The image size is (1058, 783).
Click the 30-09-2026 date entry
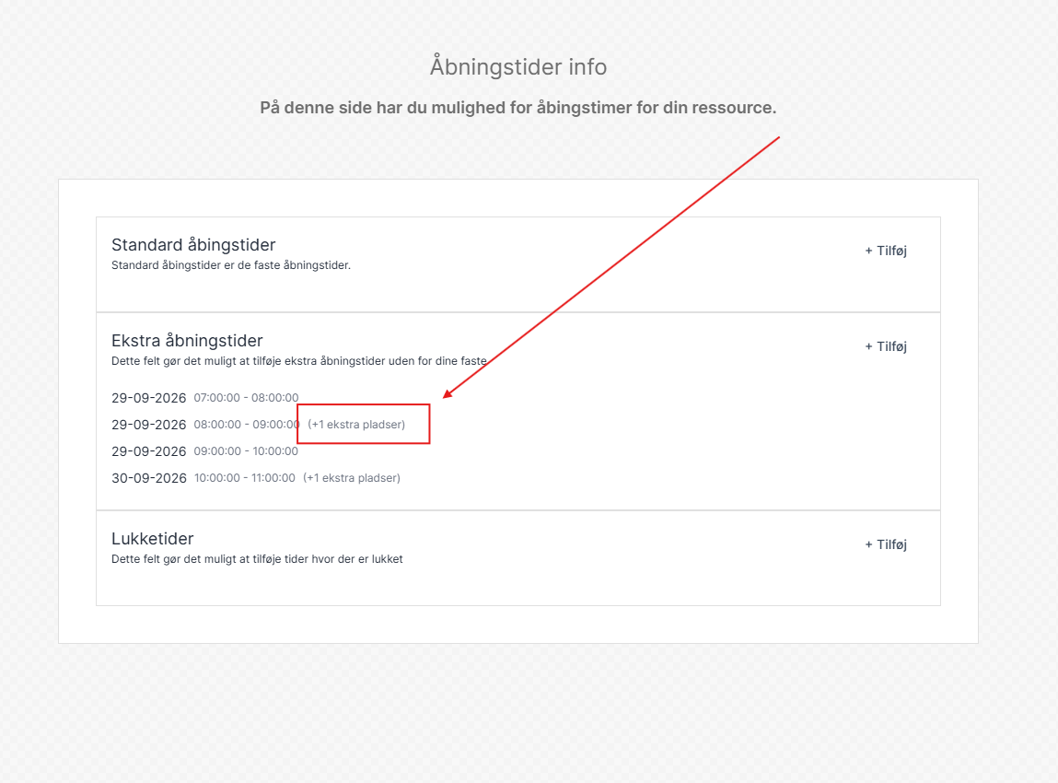point(149,479)
